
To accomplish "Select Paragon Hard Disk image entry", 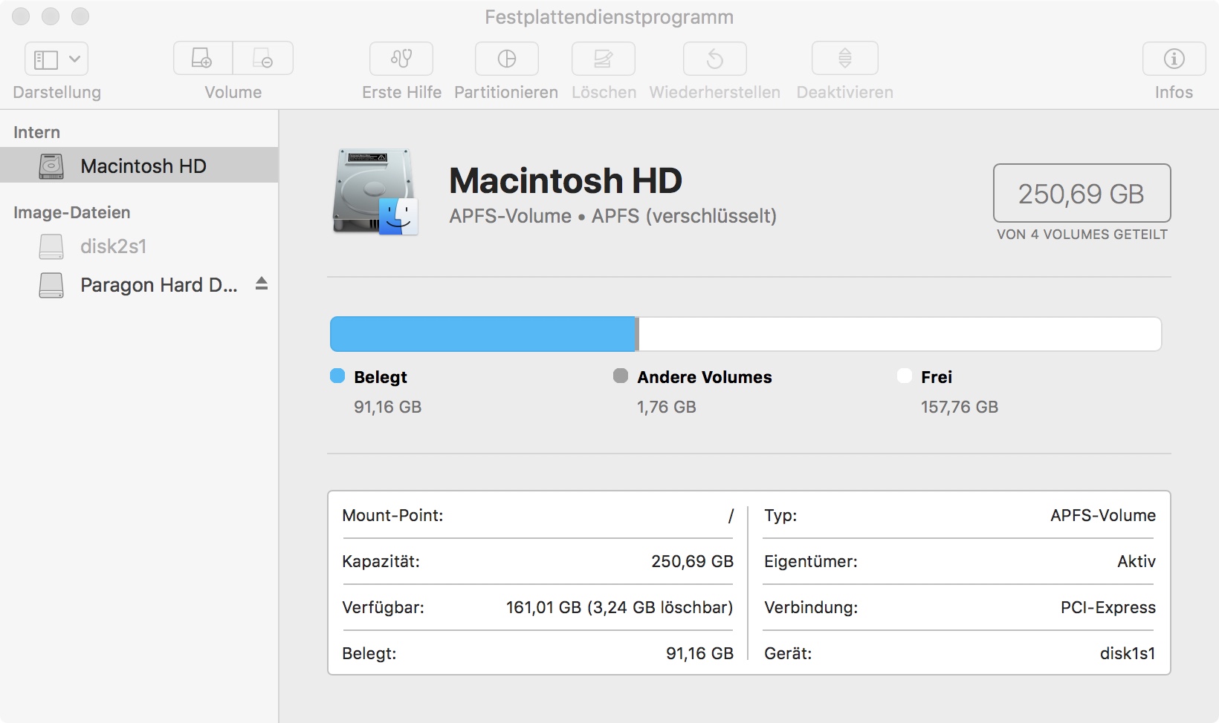I will (x=158, y=285).
